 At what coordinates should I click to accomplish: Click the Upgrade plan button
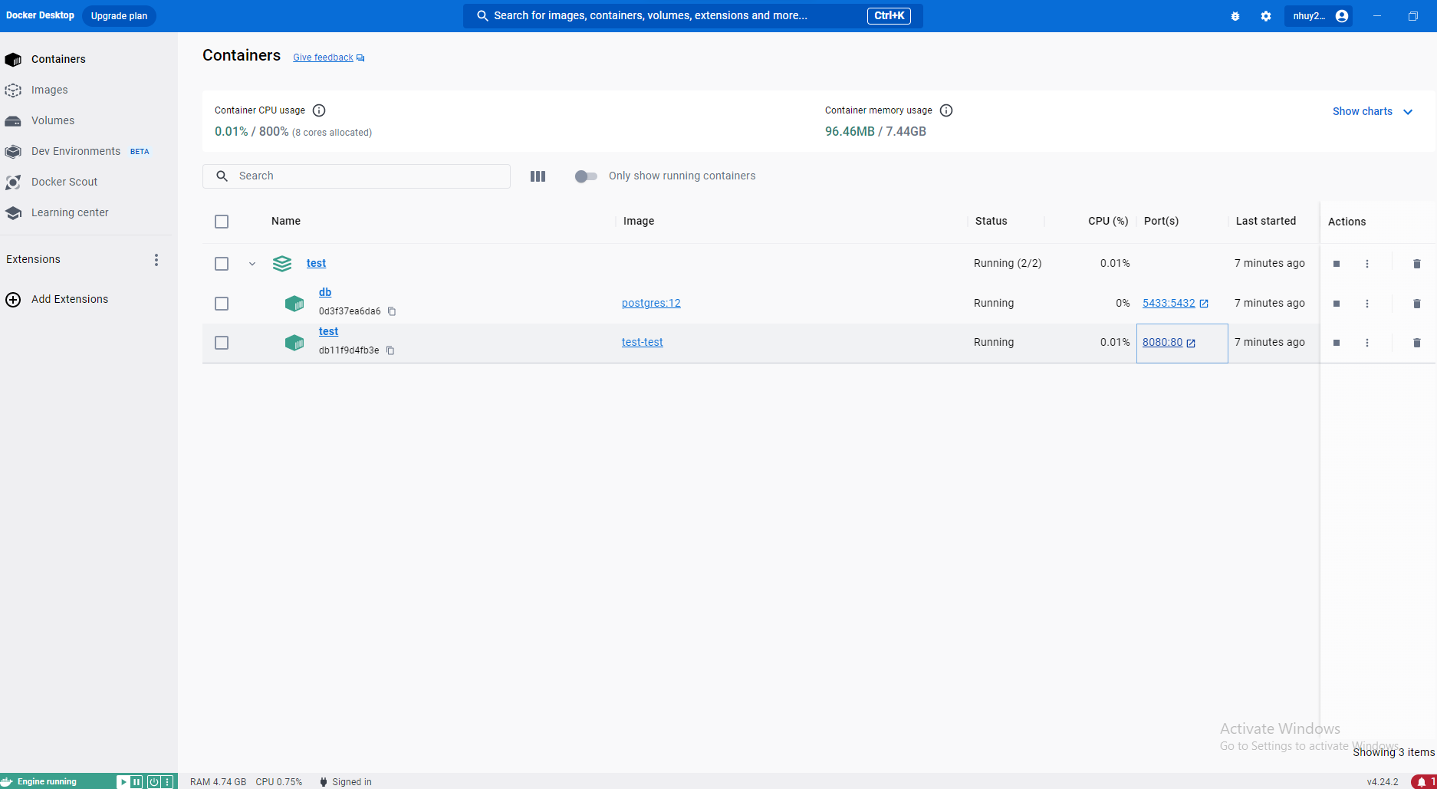click(119, 16)
